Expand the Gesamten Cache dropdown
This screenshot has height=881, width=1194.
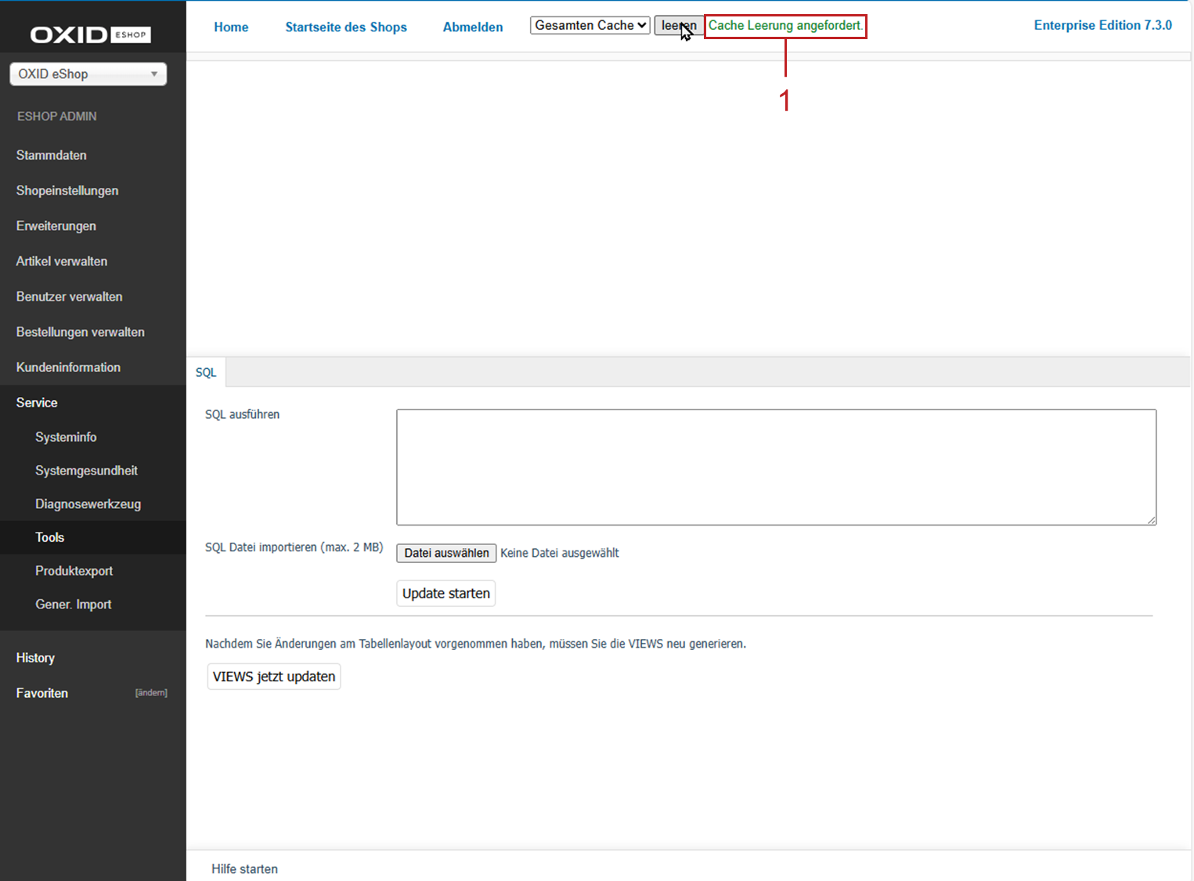[590, 26]
